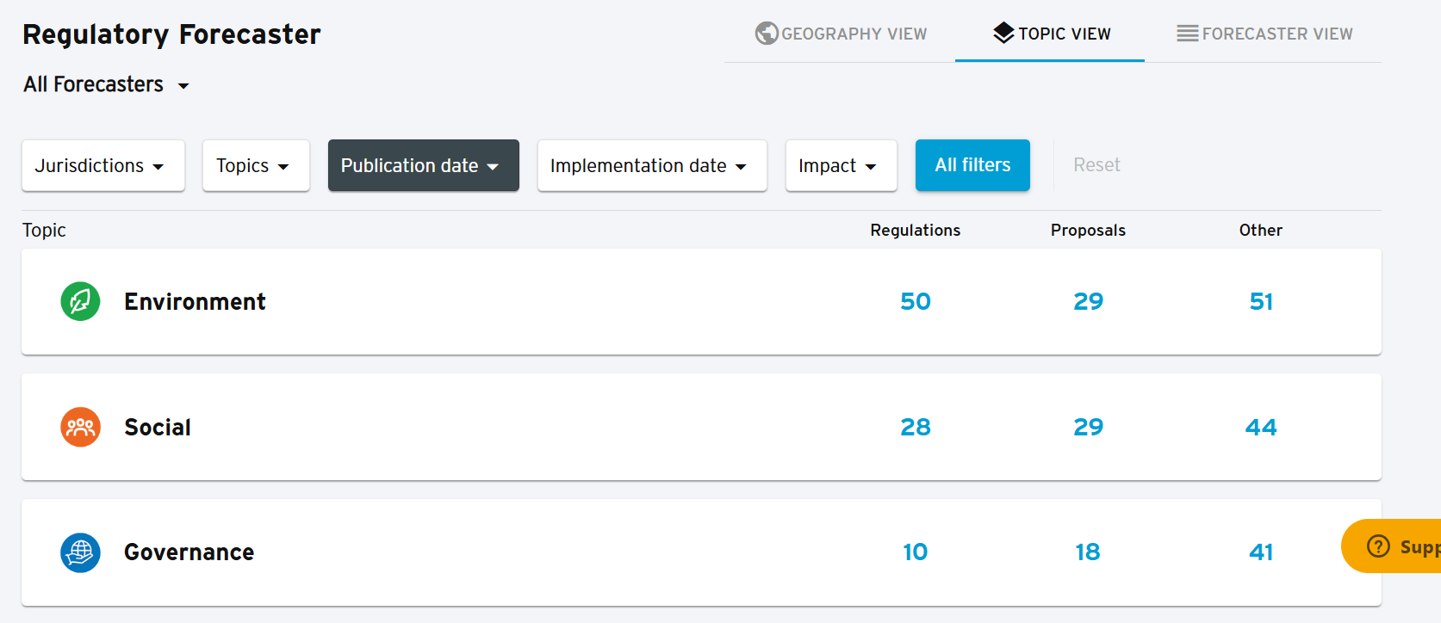Image resolution: width=1441 pixels, height=623 pixels.
Task: Click the orange Social people icon
Action: (x=80, y=427)
